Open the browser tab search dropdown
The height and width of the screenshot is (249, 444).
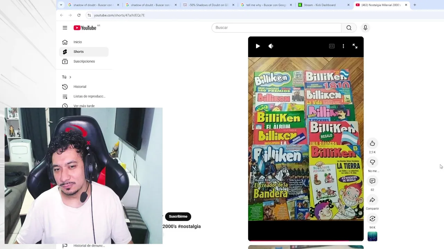tap(61, 5)
